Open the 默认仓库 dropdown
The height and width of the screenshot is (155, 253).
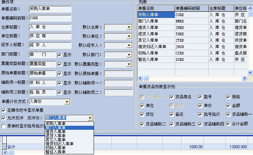pyautogui.click(x=129, y=28)
